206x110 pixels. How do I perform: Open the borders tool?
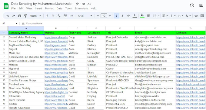(148, 16)
